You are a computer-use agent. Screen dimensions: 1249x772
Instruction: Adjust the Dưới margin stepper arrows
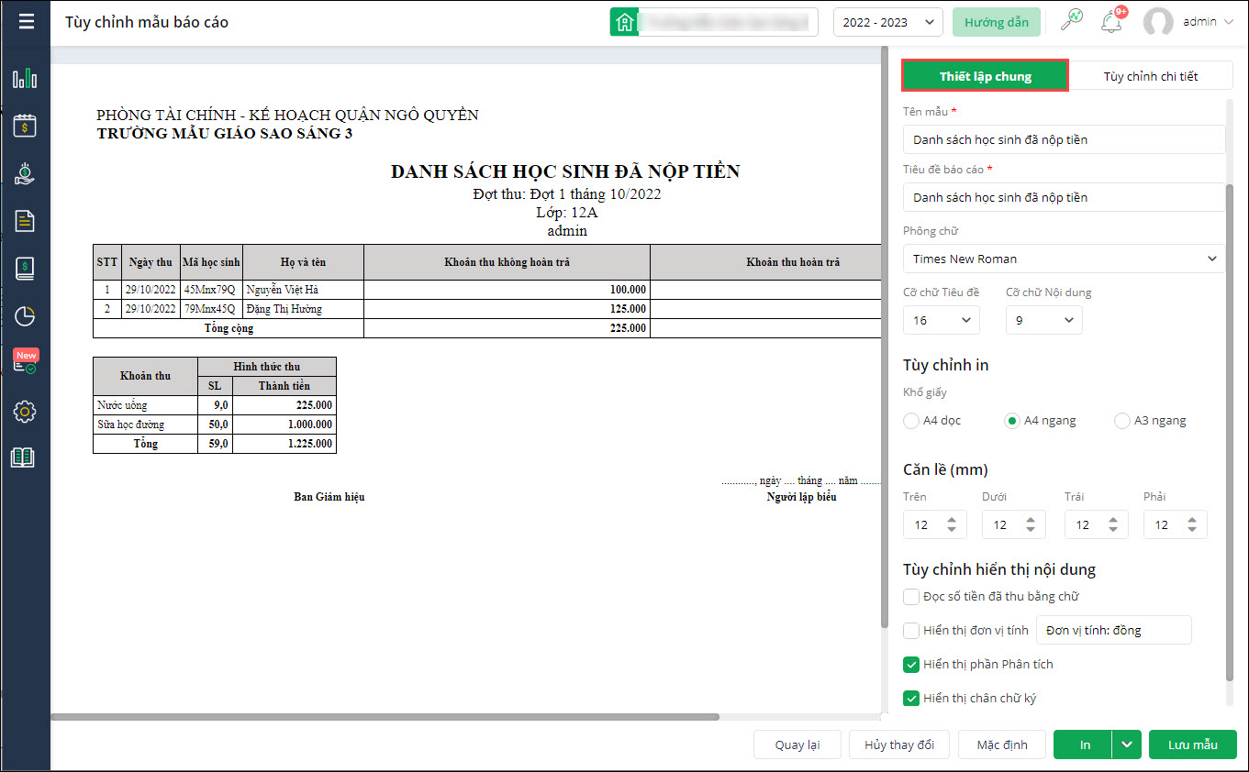1031,525
